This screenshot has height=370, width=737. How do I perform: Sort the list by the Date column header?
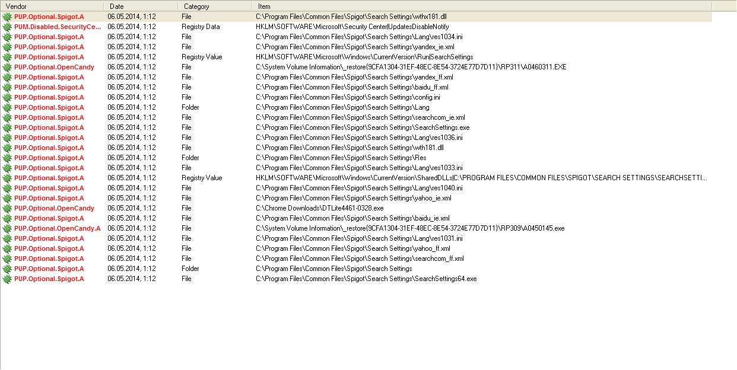141,6
